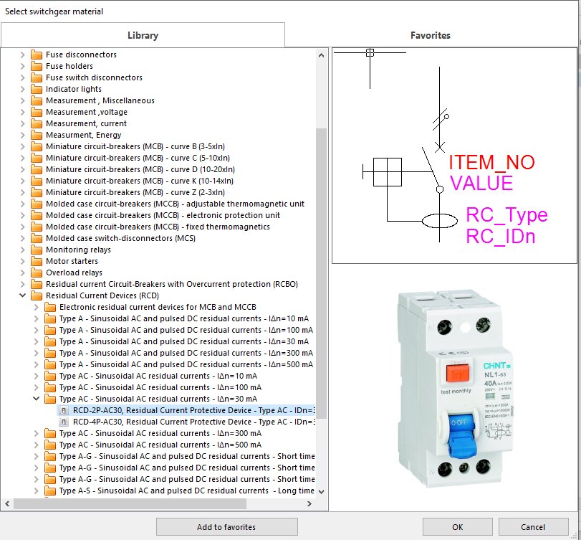581x540 pixels.
Task: Collapse Type AC - IΔn=30 mA entry
Action: [35, 399]
